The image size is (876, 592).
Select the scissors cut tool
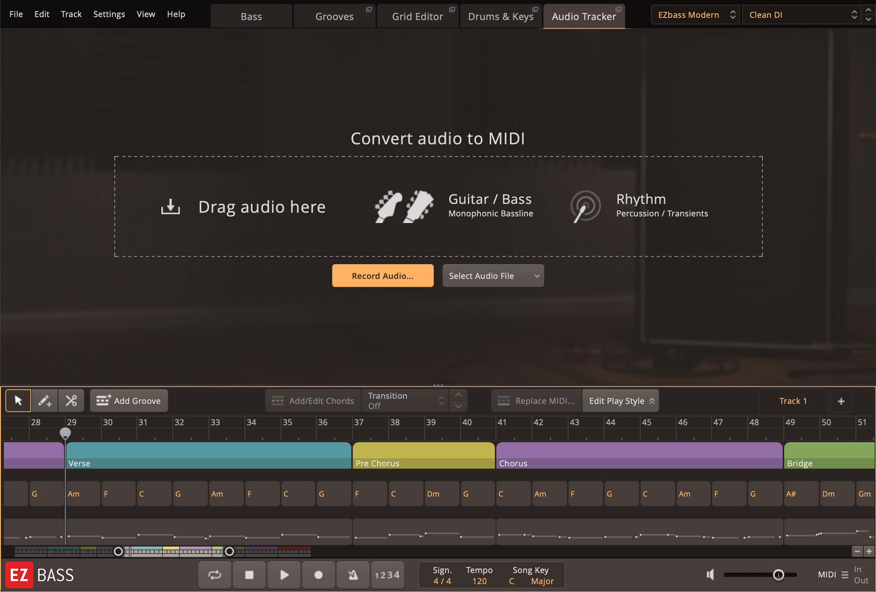click(71, 401)
